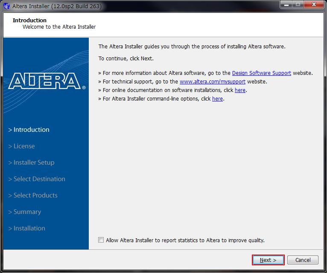This screenshot has height=273, width=327.
Task: Click the bold Introduction page heading
Action: pyautogui.click(x=29, y=20)
